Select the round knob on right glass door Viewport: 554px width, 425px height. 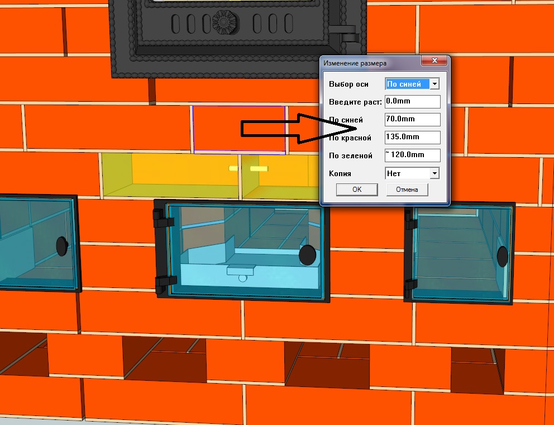coord(502,256)
